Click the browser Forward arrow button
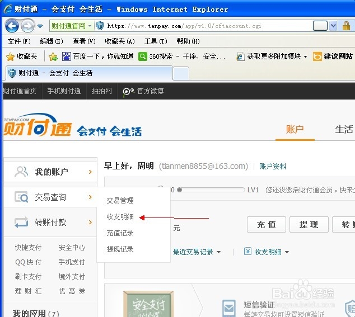The width and height of the screenshot is (355, 317). coord(27,26)
